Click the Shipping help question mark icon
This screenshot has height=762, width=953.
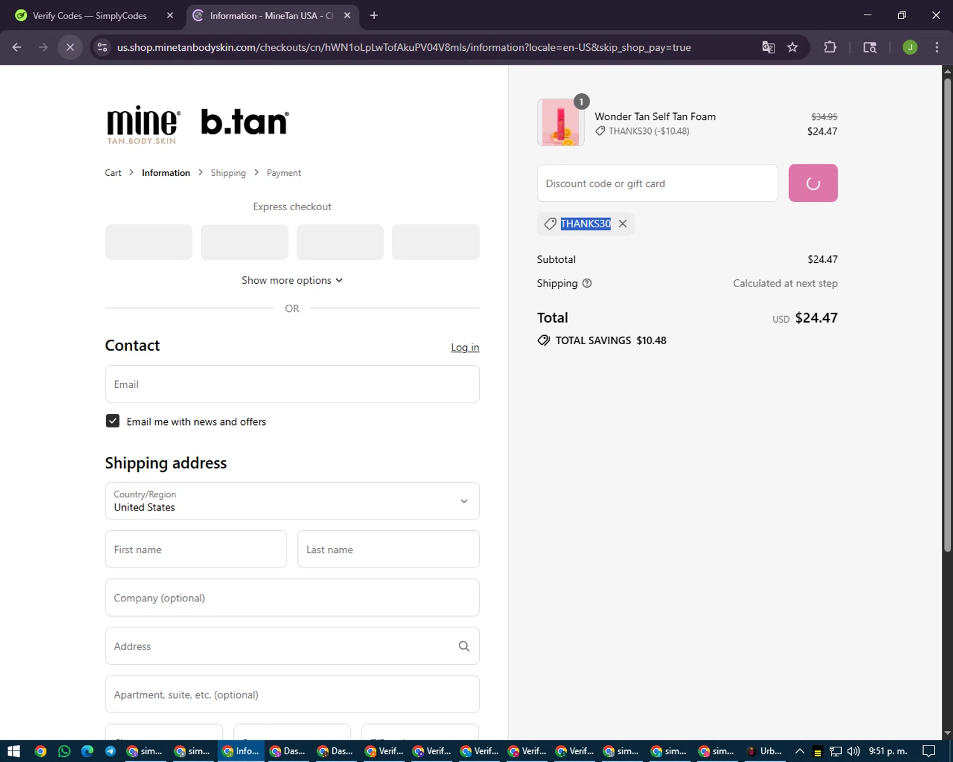coord(587,283)
